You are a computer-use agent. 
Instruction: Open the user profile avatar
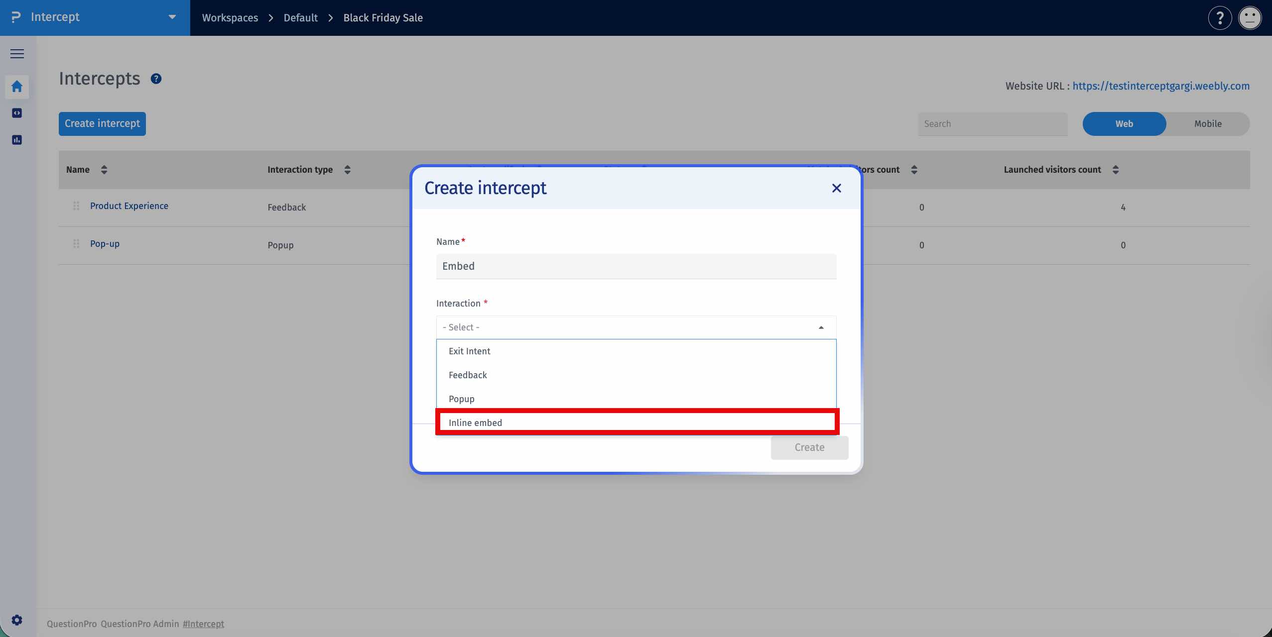[1250, 18]
